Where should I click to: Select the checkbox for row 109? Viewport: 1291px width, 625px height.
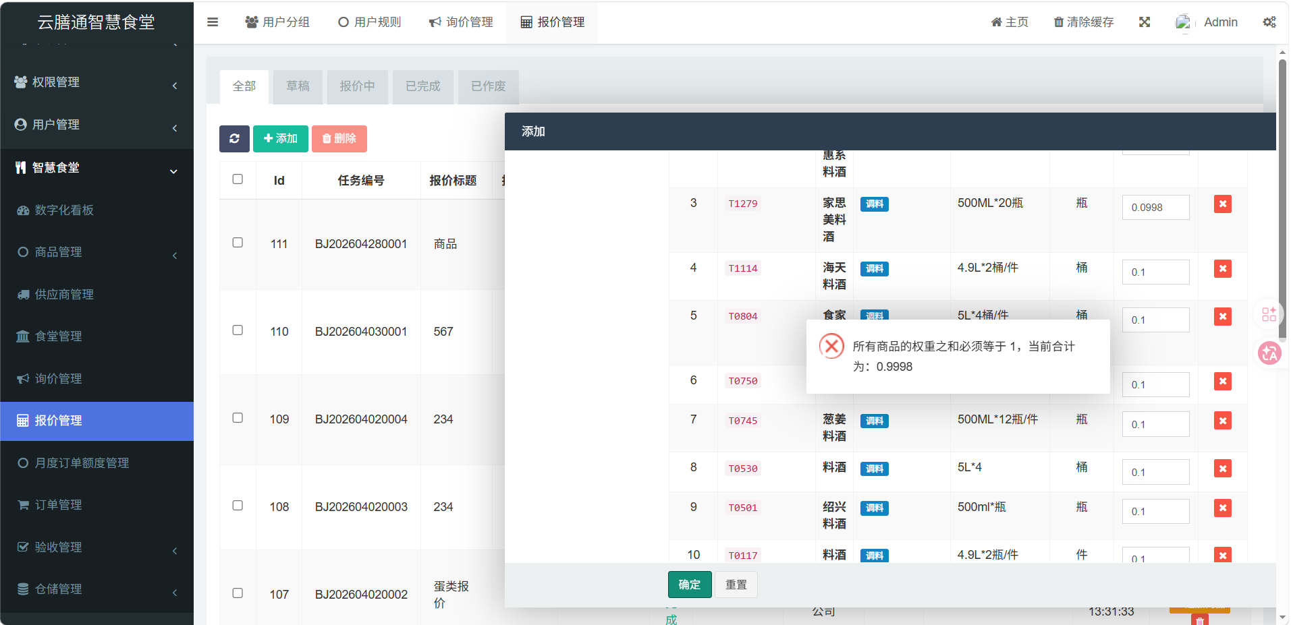tap(238, 418)
